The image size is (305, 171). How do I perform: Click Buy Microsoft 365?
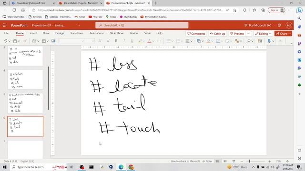(257, 25)
